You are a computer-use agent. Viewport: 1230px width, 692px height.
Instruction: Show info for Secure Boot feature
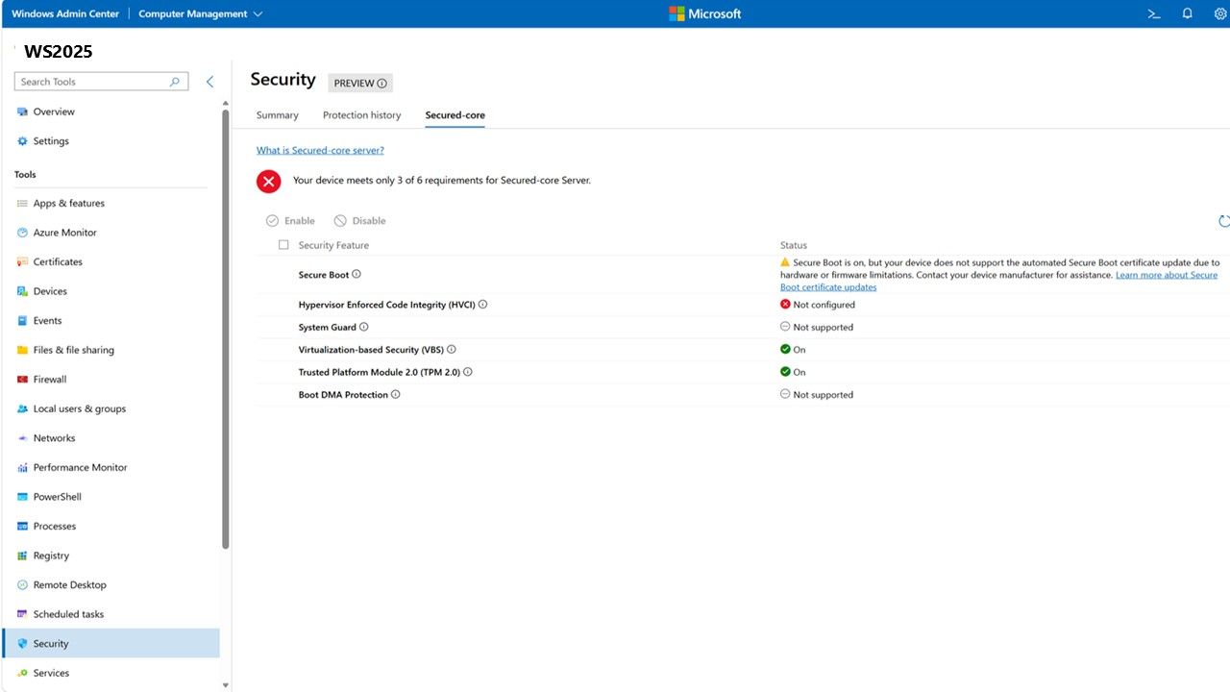point(357,274)
